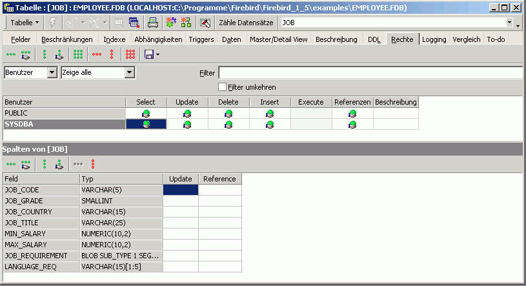Click the green hierarchy tree icon

click(x=186, y=23)
